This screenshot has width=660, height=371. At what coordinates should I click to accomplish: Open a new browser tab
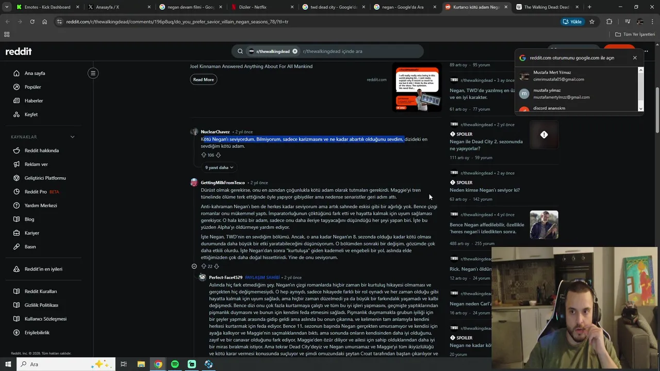coord(589,7)
